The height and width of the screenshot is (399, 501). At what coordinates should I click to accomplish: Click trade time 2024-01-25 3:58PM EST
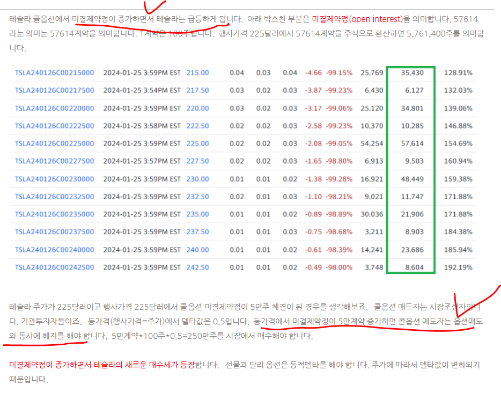click(142, 126)
